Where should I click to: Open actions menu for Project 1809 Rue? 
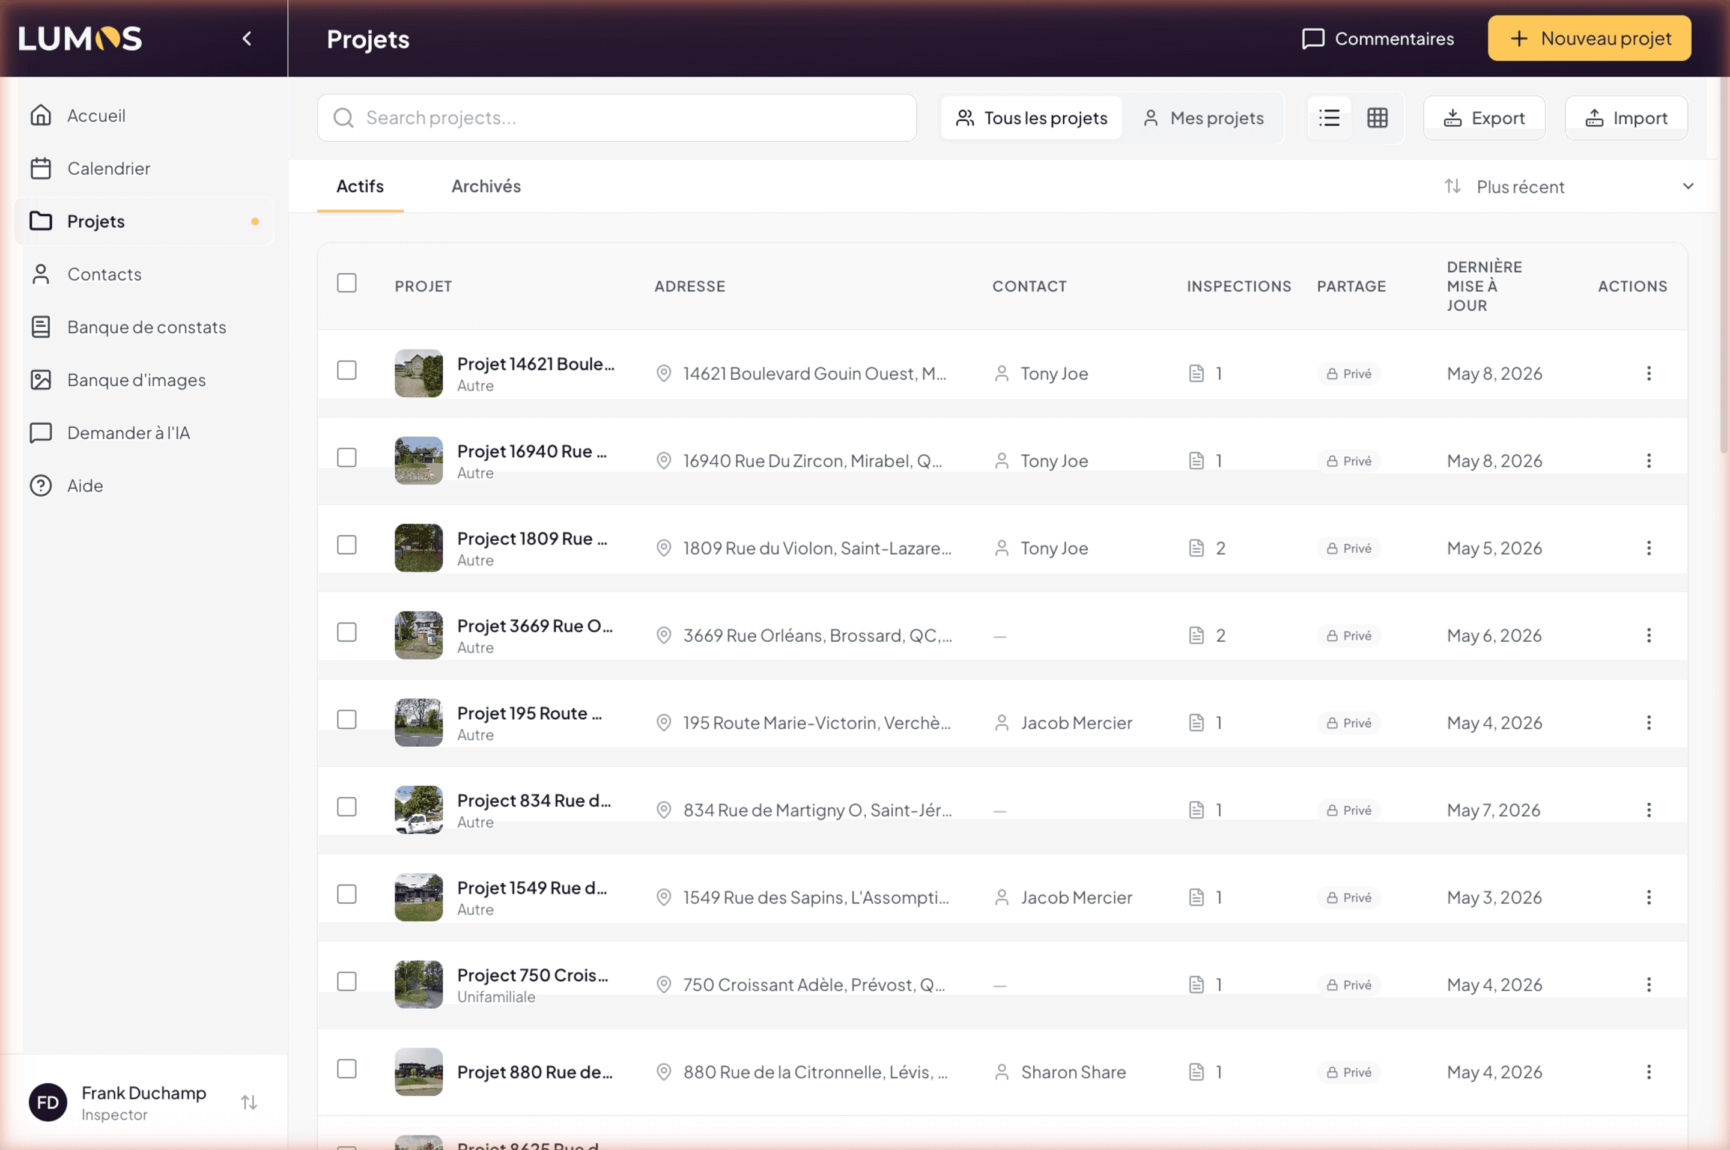pyautogui.click(x=1648, y=548)
